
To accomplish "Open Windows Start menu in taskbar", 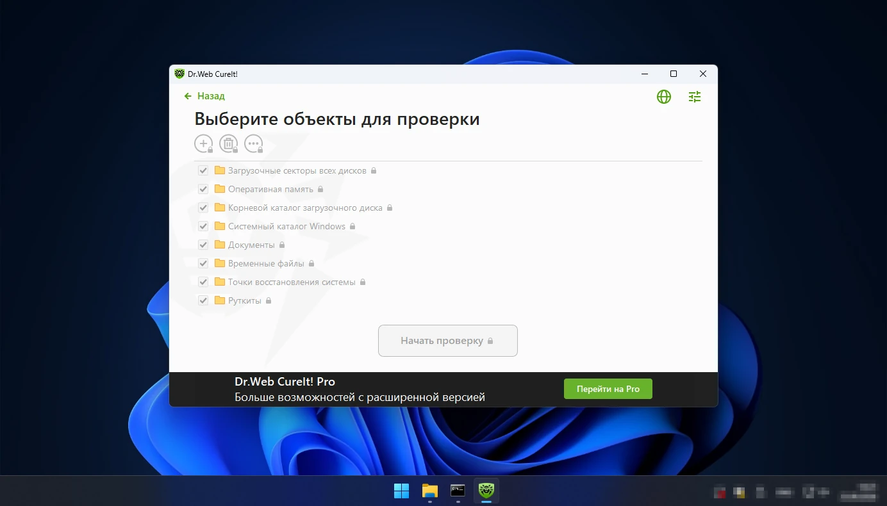I will (x=401, y=491).
